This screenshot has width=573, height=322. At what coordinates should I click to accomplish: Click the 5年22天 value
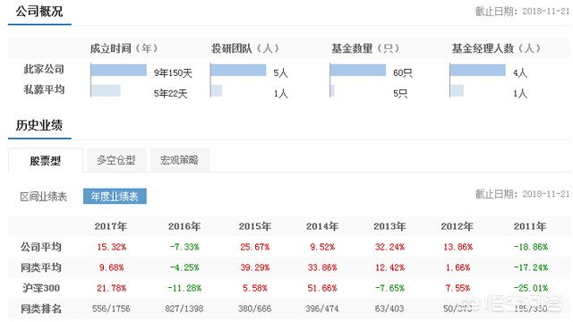point(170,94)
